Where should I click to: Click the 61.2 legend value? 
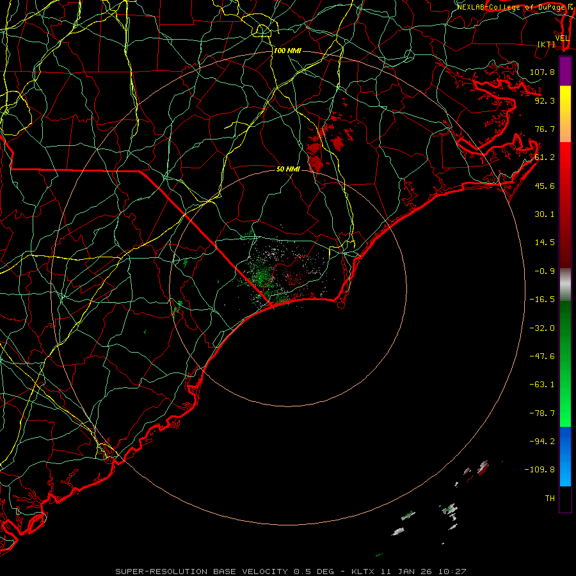(x=545, y=157)
